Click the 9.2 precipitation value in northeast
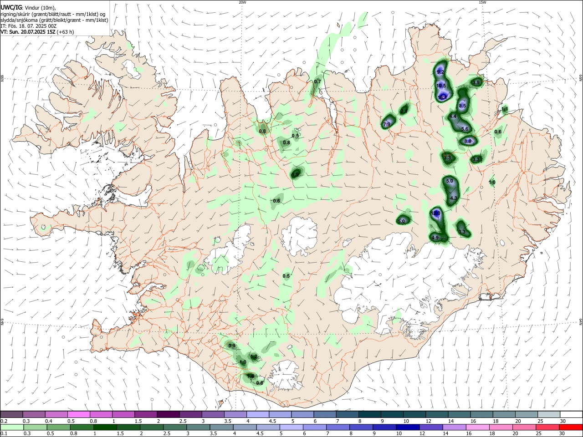 [440, 72]
